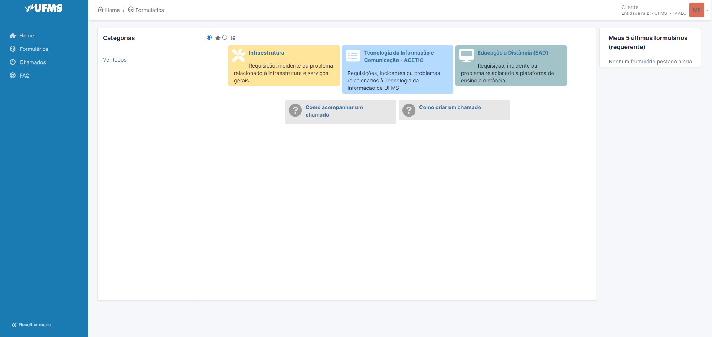Viewport: 712px width, 337px height.
Task: Select the alphabetical sort radio button
Action: [x=225, y=37]
